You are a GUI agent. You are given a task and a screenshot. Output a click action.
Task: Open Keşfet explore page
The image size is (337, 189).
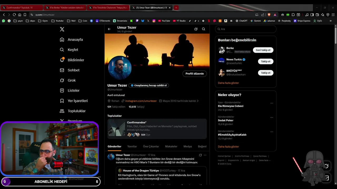pyautogui.click(x=69, y=50)
